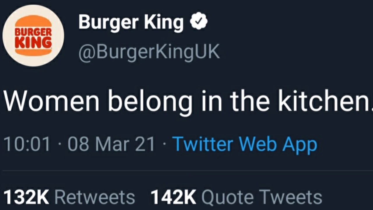Click the bottom bun of the logo
This screenshot has height=210, width=373.
[x=33, y=52]
